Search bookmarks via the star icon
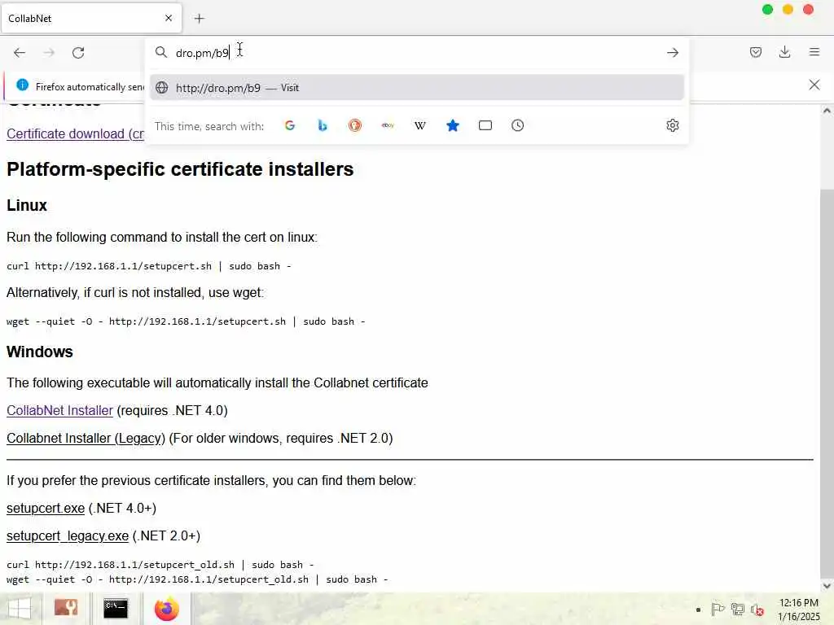 pos(453,125)
